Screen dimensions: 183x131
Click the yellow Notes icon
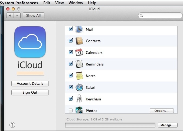(79, 76)
